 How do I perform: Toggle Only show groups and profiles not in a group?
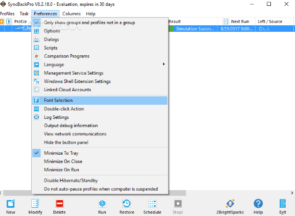tap(100, 22)
